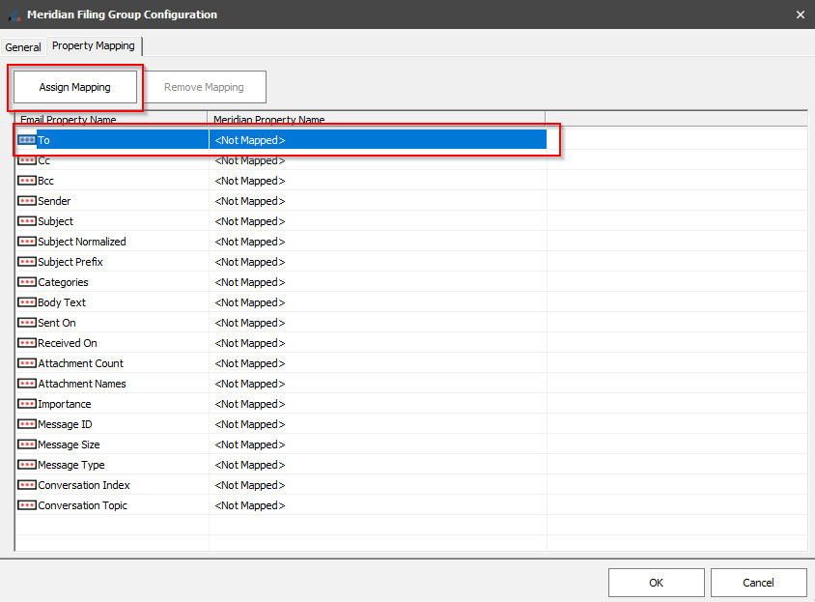
Task: Click the property icon beside Bcc
Action: click(x=26, y=181)
